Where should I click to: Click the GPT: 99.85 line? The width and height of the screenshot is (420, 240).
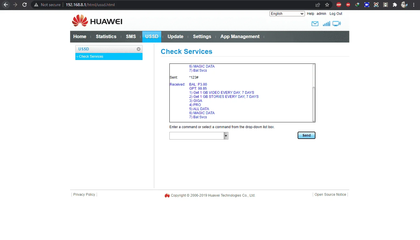click(x=198, y=89)
